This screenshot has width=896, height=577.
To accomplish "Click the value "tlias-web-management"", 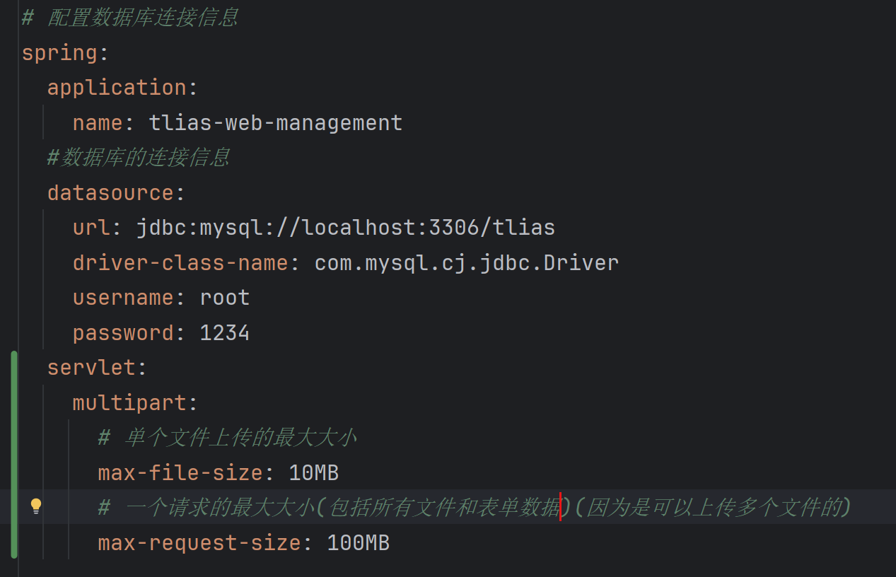I will coord(275,123).
